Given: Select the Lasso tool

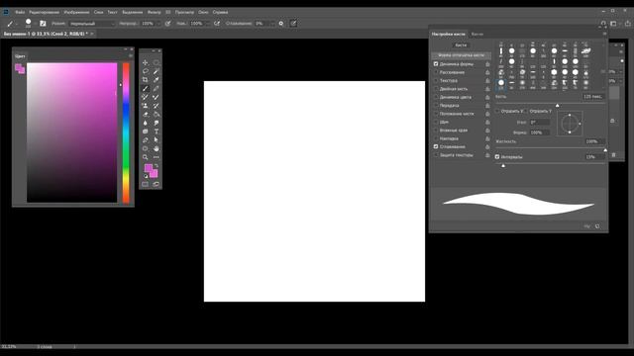Looking at the screenshot, I should pos(146,71).
